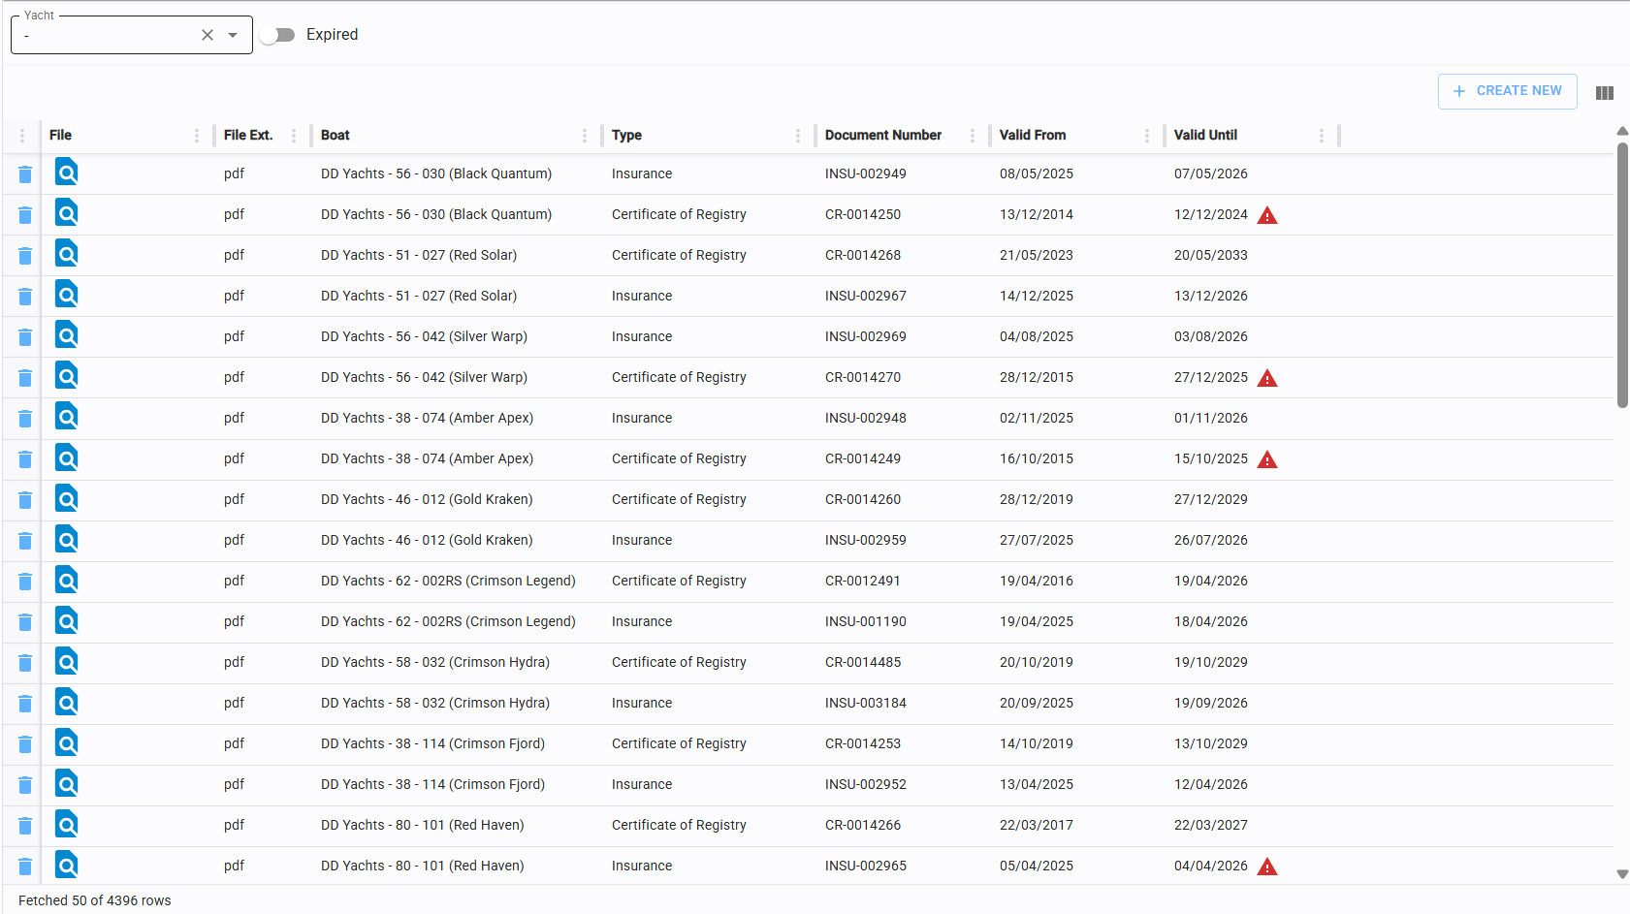Open the Boat column options menu
The height and width of the screenshot is (914, 1630).
click(x=585, y=136)
